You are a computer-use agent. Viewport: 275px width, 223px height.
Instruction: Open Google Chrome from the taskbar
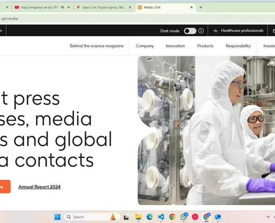click(172, 217)
